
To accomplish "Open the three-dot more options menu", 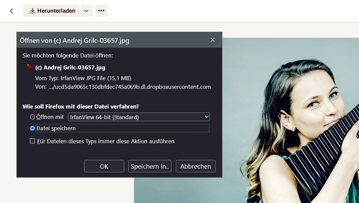I will [101, 11].
